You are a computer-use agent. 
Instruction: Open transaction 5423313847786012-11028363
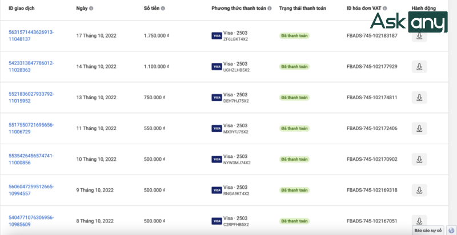click(31, 66)
